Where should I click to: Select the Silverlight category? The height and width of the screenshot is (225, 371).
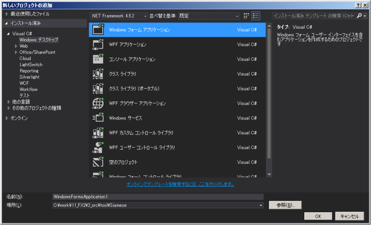point(29,77)
